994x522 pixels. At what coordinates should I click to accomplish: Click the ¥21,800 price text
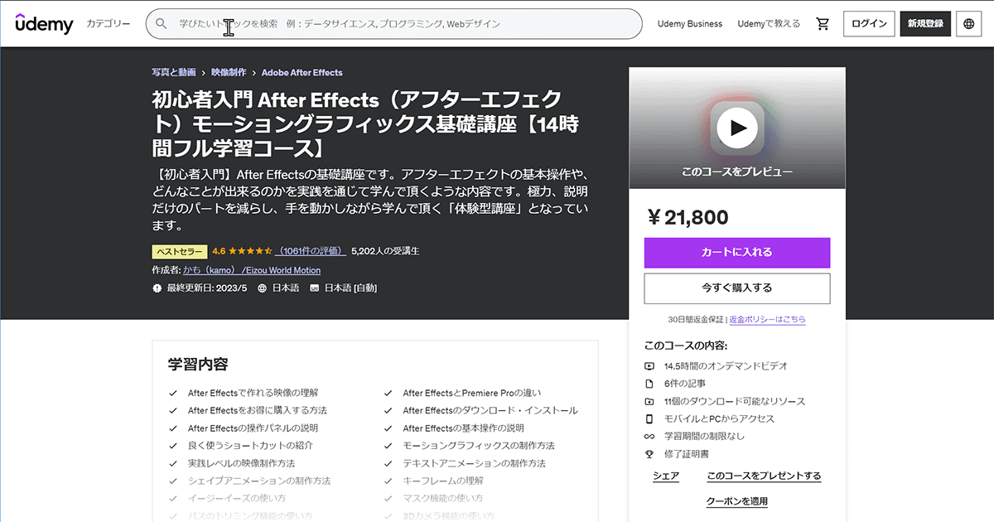coord(687,217)
